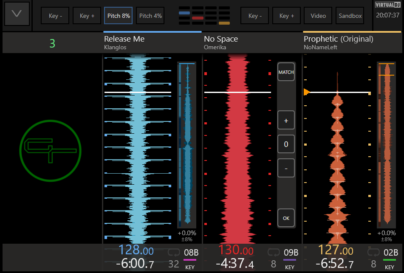The height and width of the screenshot is (273, 404).
Task: Click the blue scrolling waveform of Release Me
Action: (138, 149)
